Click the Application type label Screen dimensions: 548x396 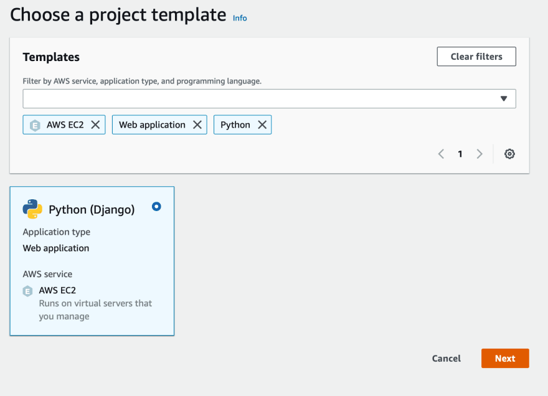click(56, 232)
